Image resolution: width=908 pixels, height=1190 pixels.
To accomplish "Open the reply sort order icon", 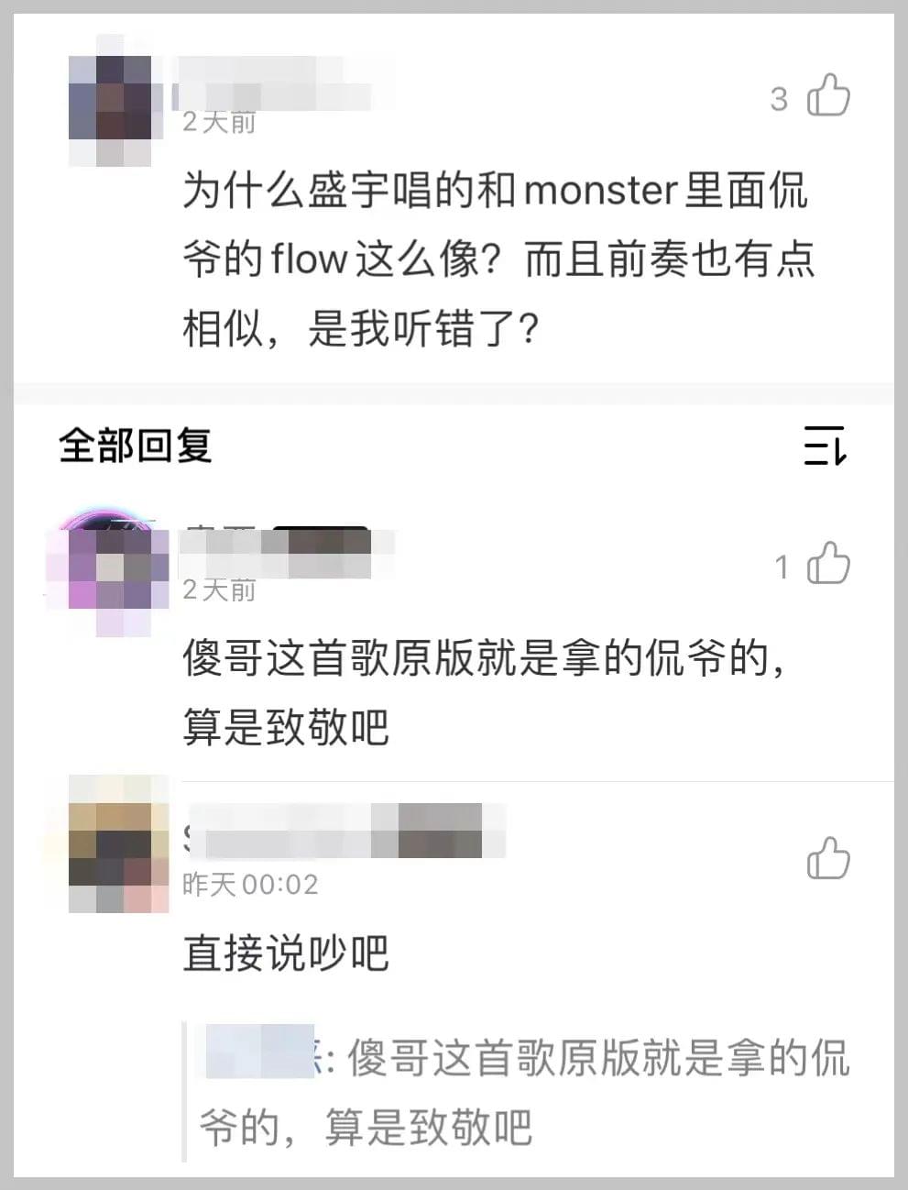I will (x=825, y=446).
